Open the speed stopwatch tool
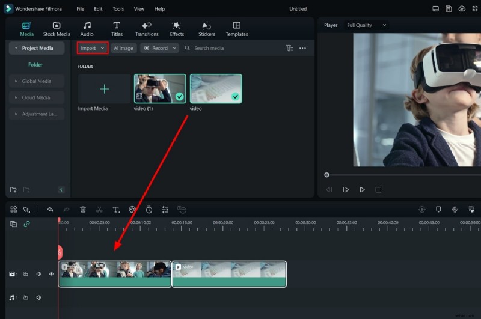This screenshot has height=319, width=481. pos(149,210)
